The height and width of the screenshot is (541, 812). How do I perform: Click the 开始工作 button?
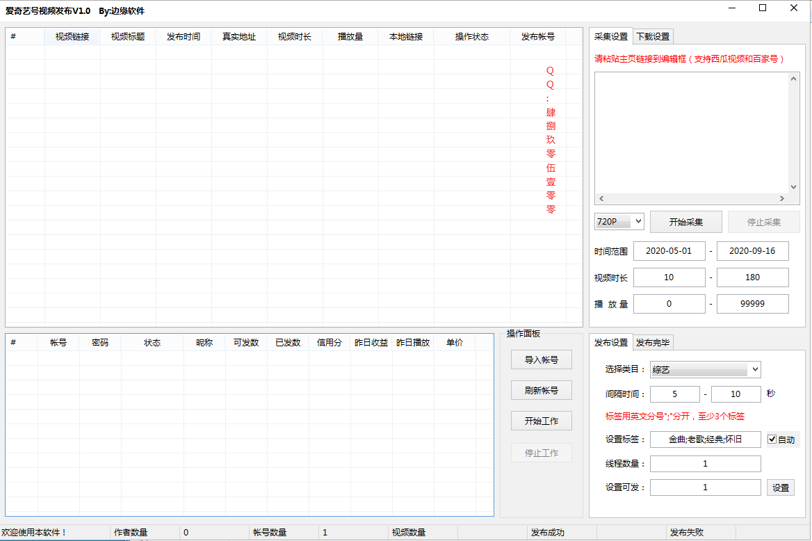pos(541,421)
